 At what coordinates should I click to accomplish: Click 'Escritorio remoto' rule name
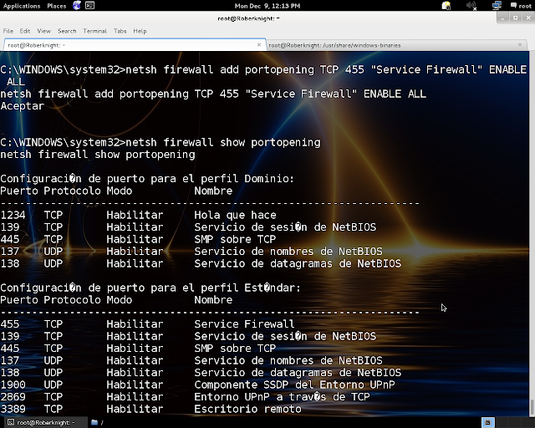pyautogui.click(x=247, y=409)
